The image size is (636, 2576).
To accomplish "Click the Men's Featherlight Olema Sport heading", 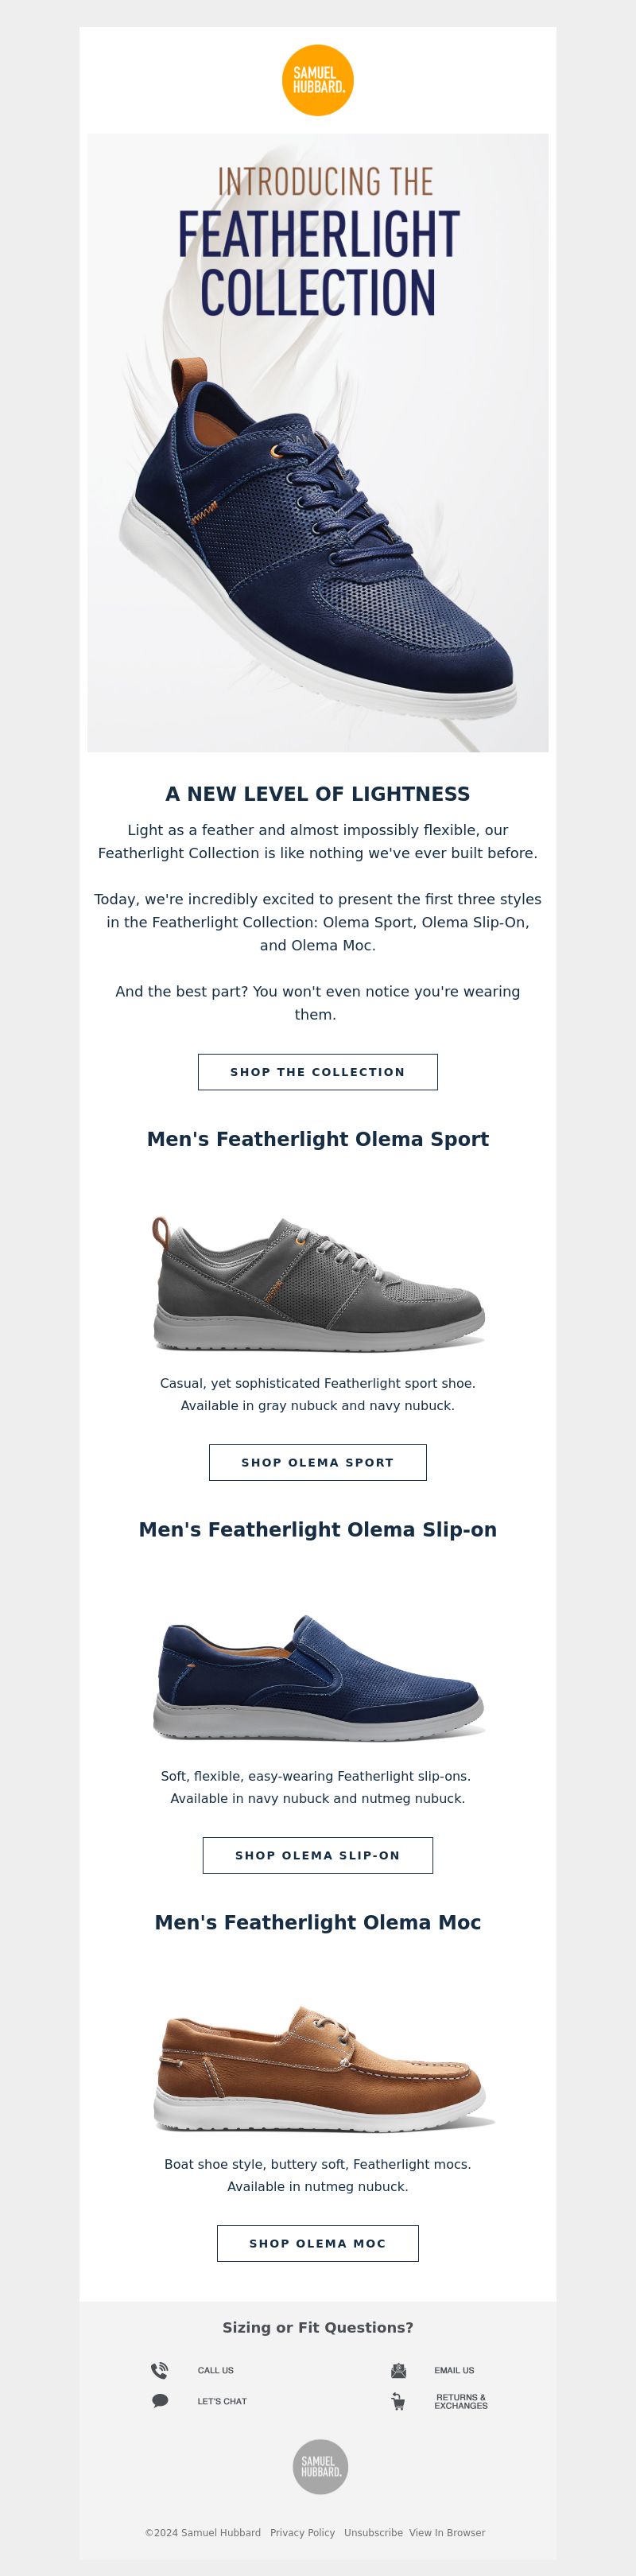I will click(318, 1139).
